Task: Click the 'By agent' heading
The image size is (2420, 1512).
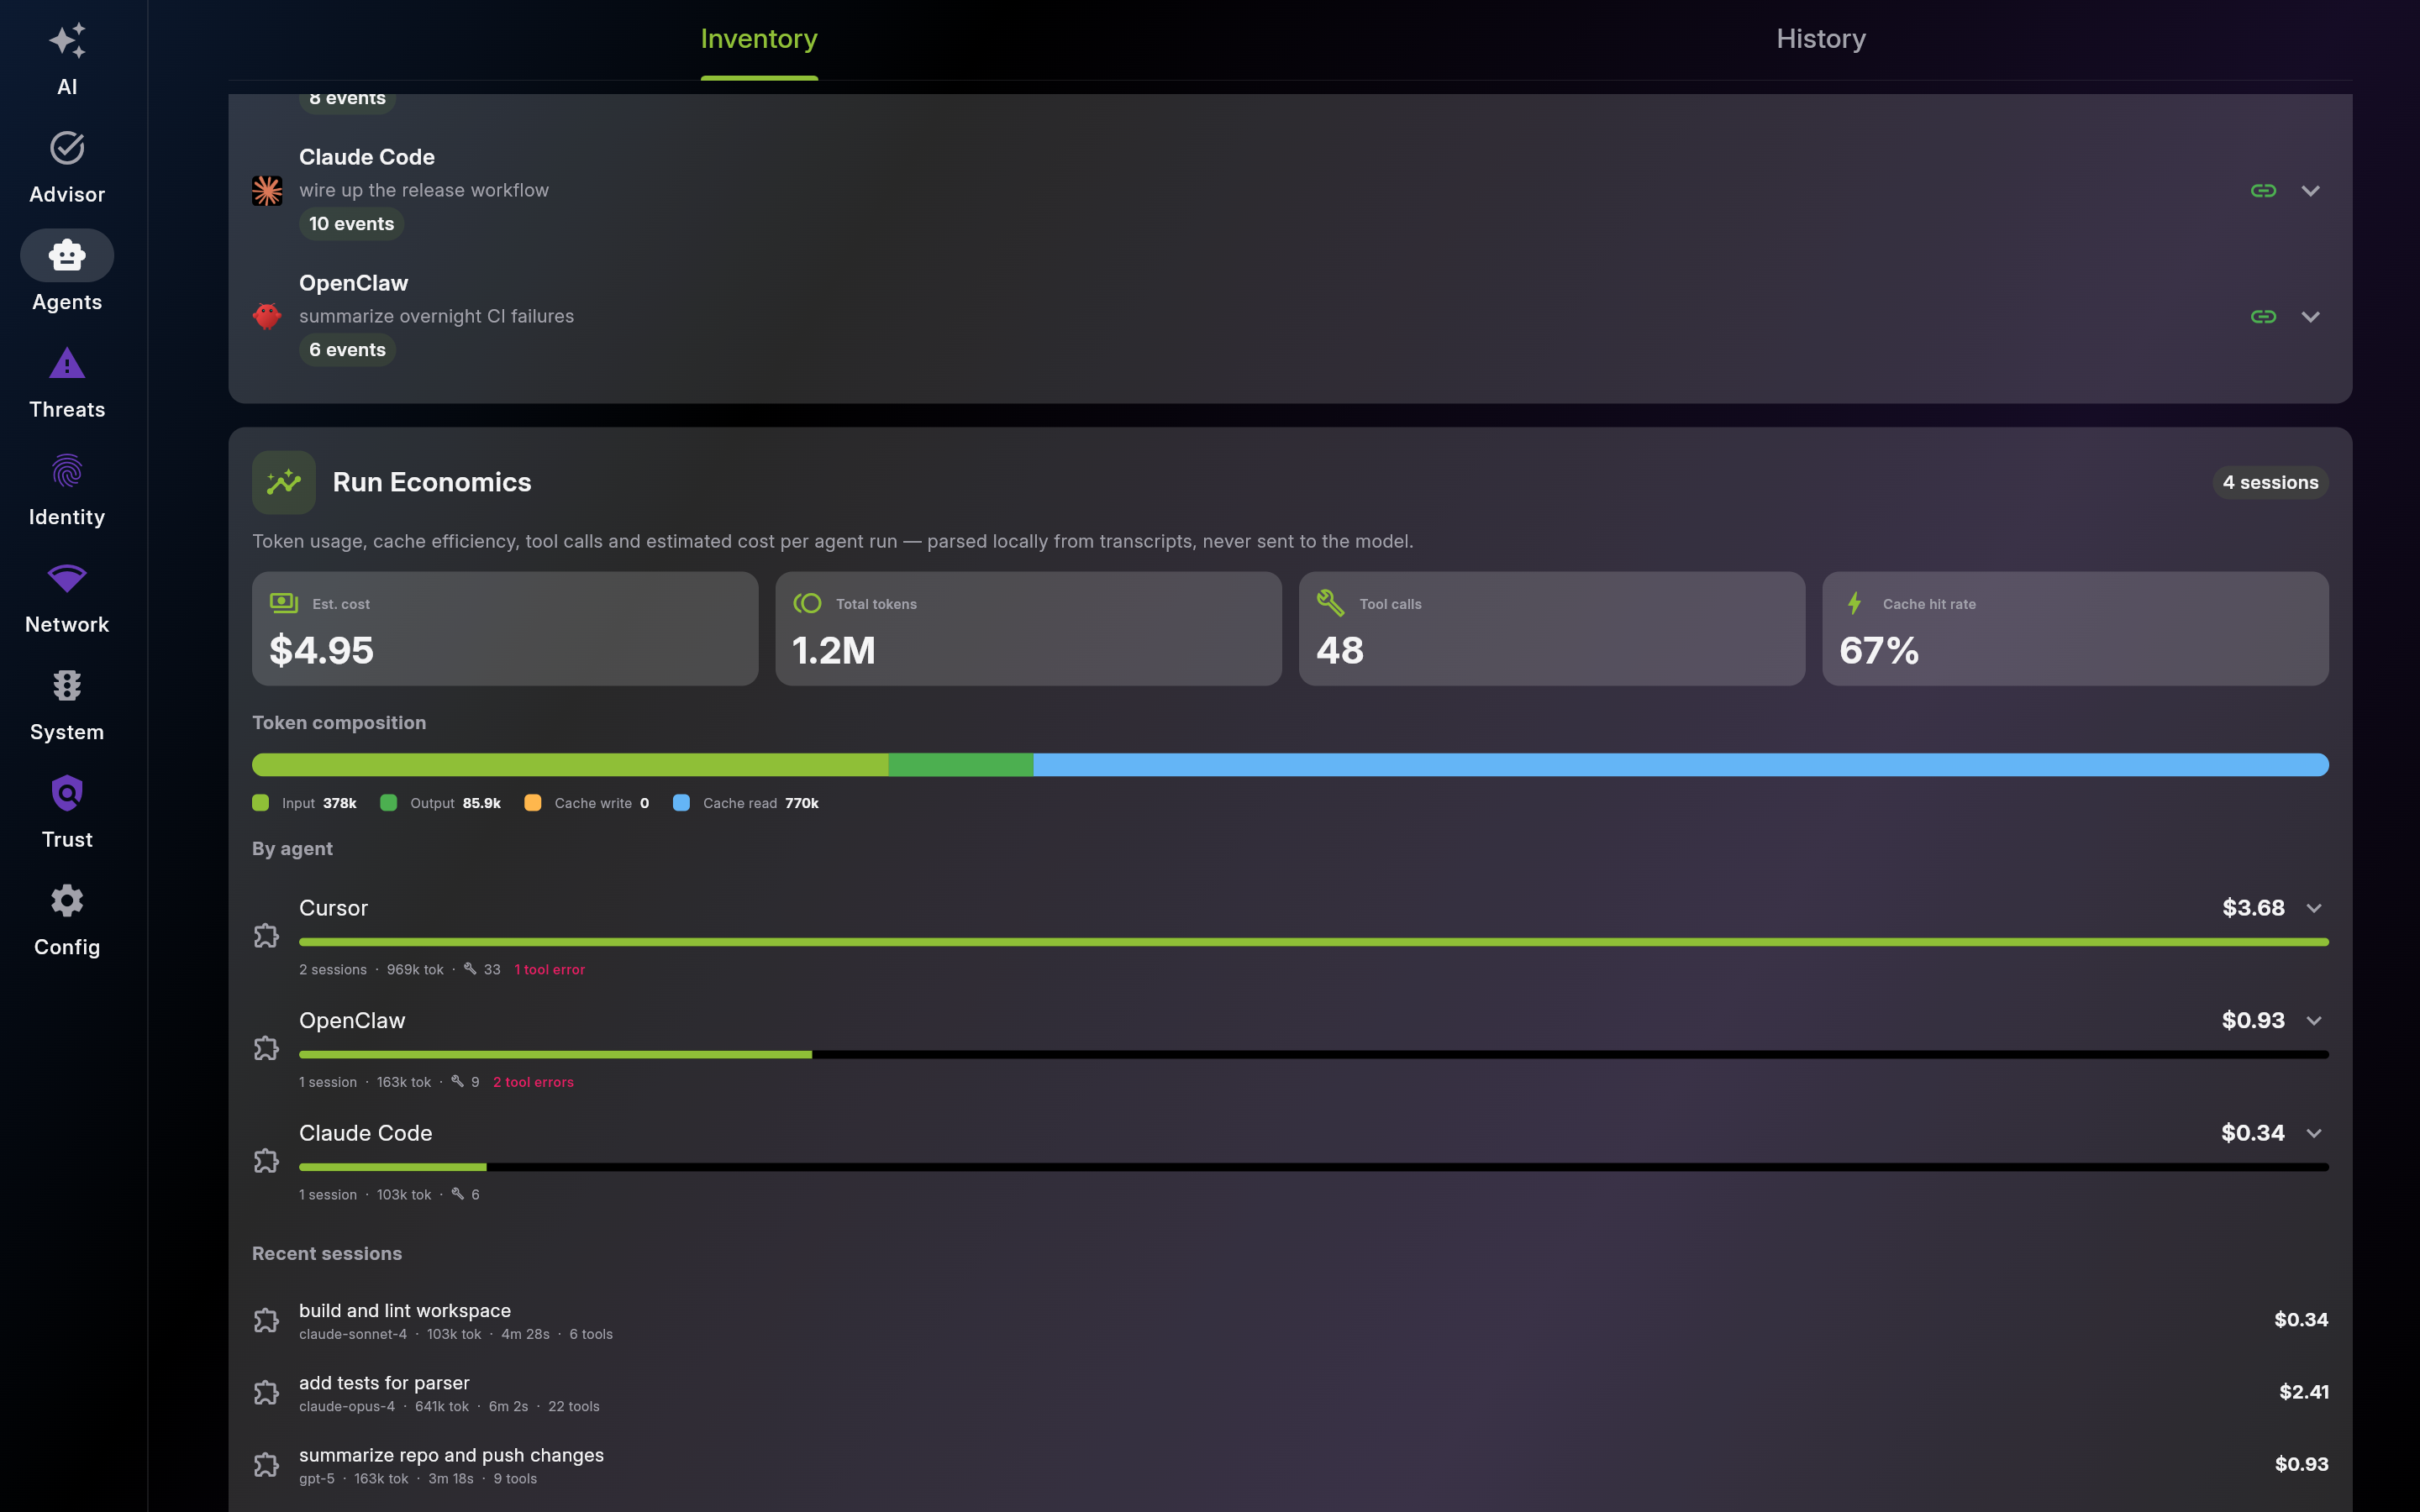Action: (292, 848)
